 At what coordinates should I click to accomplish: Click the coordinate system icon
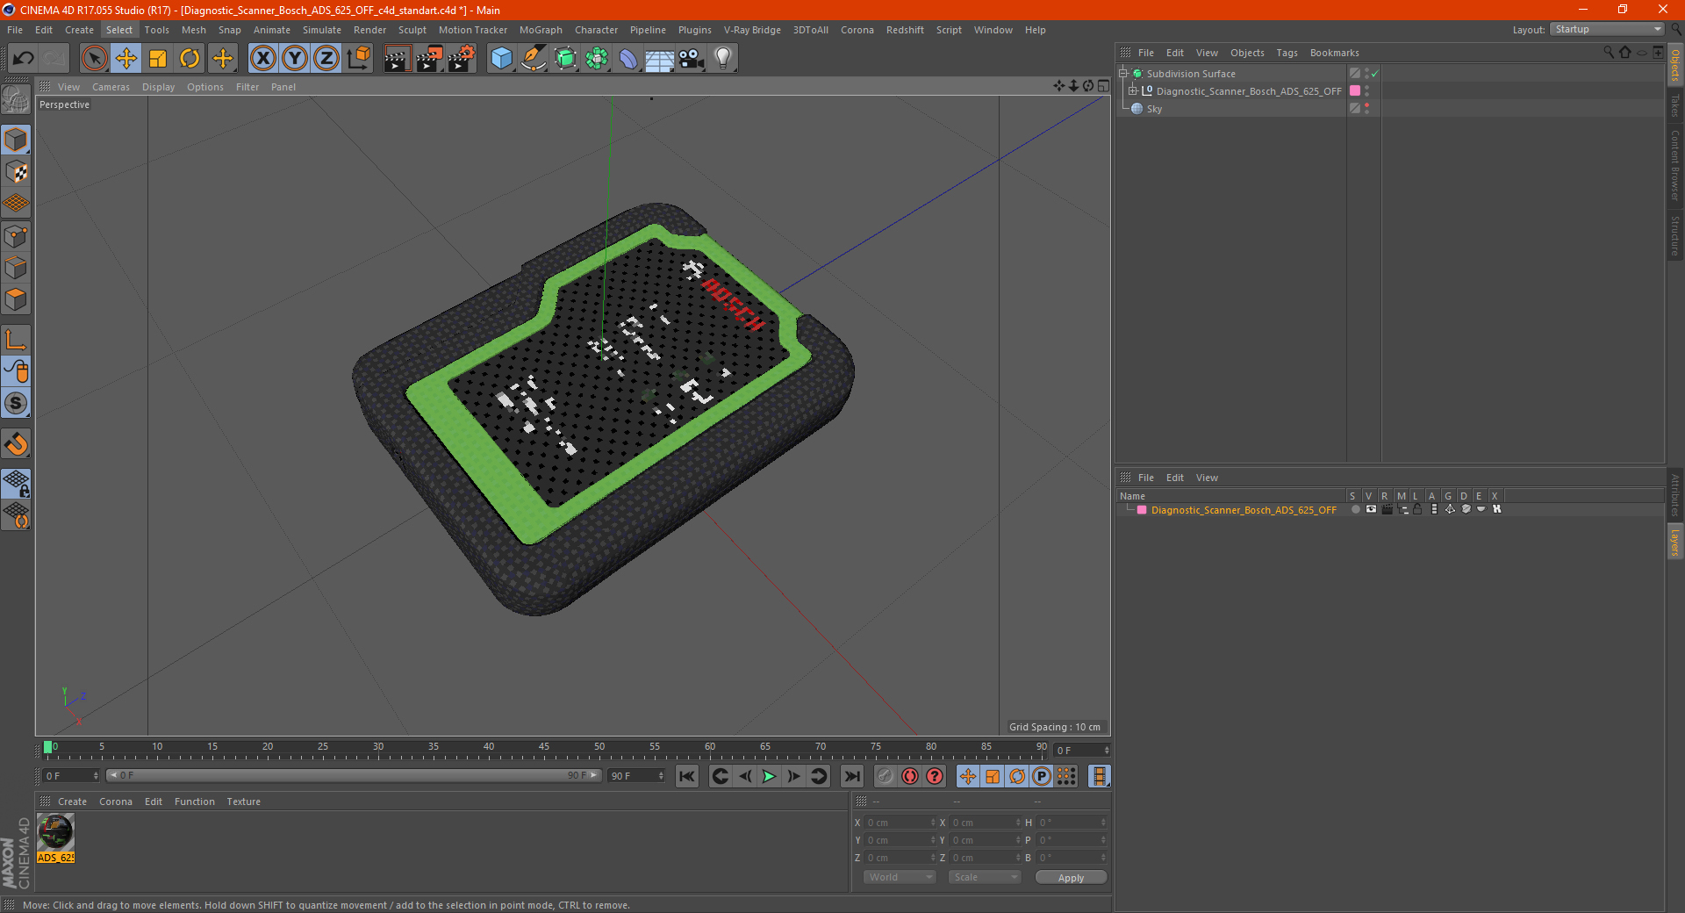(x=358, y=59)
